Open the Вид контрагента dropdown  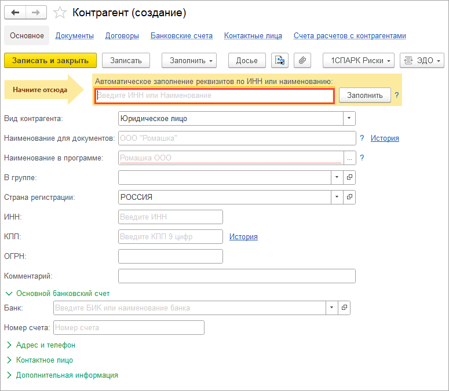tap(349, 118)
